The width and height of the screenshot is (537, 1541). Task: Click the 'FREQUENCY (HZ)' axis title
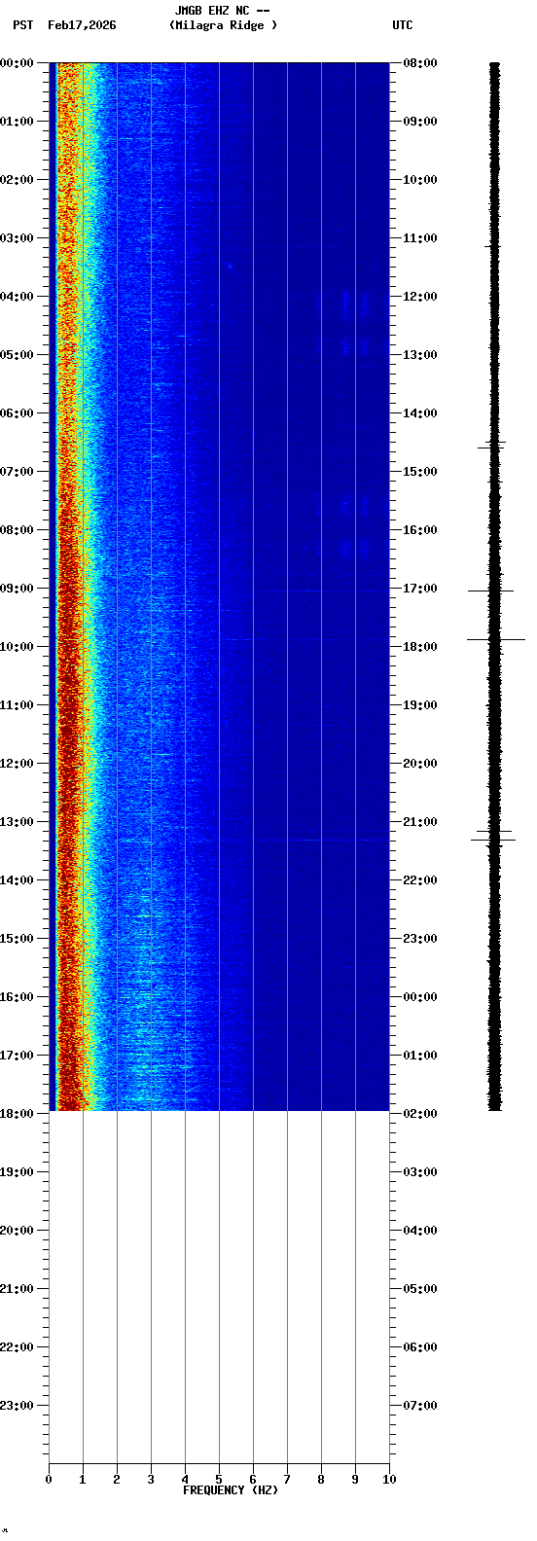(231, 1490)
